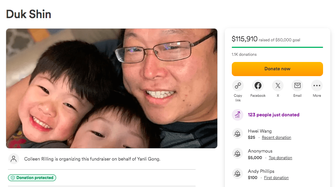Click donation icon beside Hwei Wang
This screenshot has height=187, width=335.
[238, 134]
